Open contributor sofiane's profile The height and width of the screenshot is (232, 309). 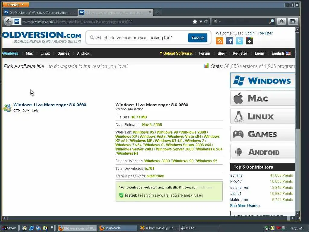click(236, 176)
